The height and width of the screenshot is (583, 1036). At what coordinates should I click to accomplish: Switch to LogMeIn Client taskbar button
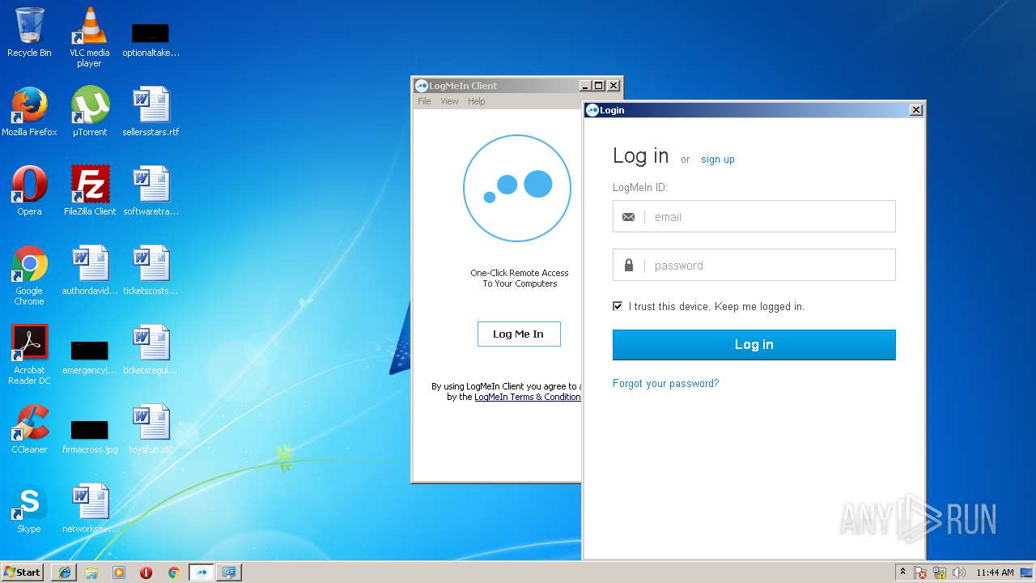pos(202,572)
